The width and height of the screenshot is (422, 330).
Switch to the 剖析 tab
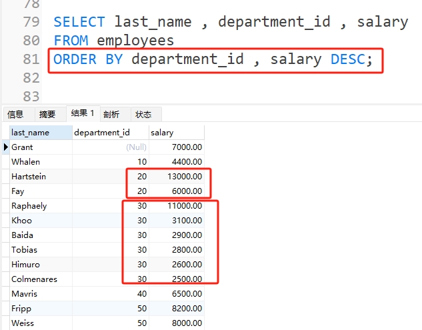tap(111, 115)
